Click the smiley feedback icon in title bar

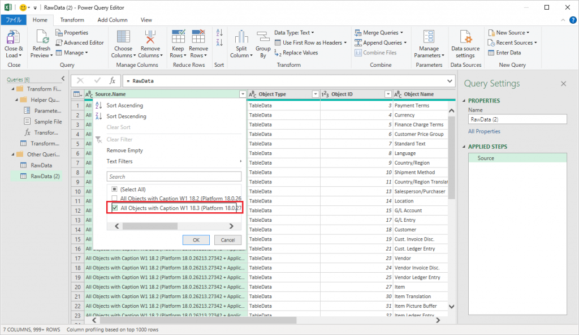click(x=23, y=7)
